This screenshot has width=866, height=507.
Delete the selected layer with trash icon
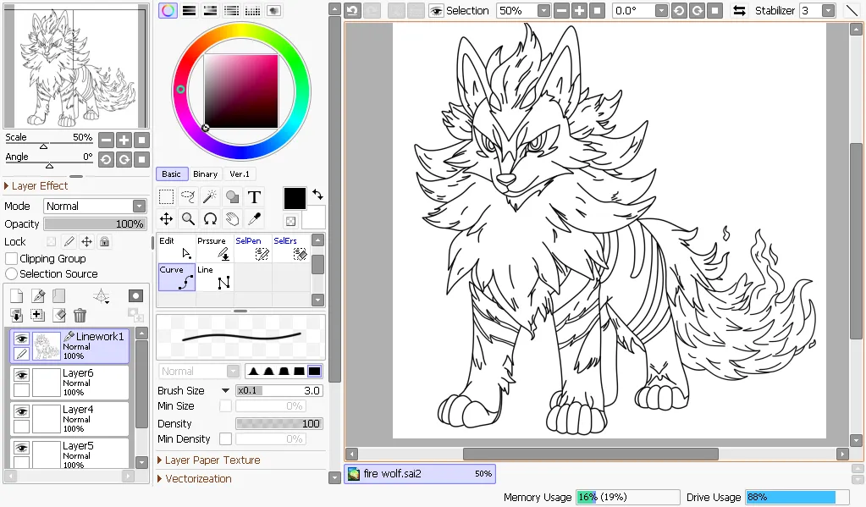80,316
